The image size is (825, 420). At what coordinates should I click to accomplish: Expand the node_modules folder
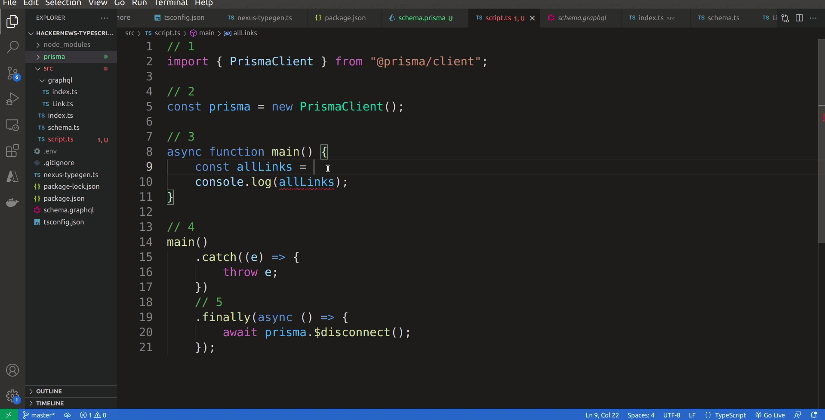pos(67,45)
